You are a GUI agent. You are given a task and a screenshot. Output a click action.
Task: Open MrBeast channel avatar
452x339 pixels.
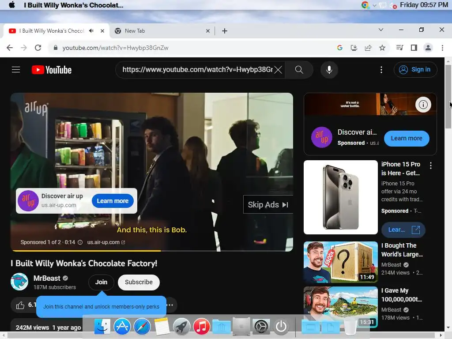click(x=19, y=282)
